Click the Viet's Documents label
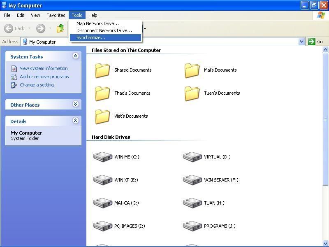 (131, 117)
